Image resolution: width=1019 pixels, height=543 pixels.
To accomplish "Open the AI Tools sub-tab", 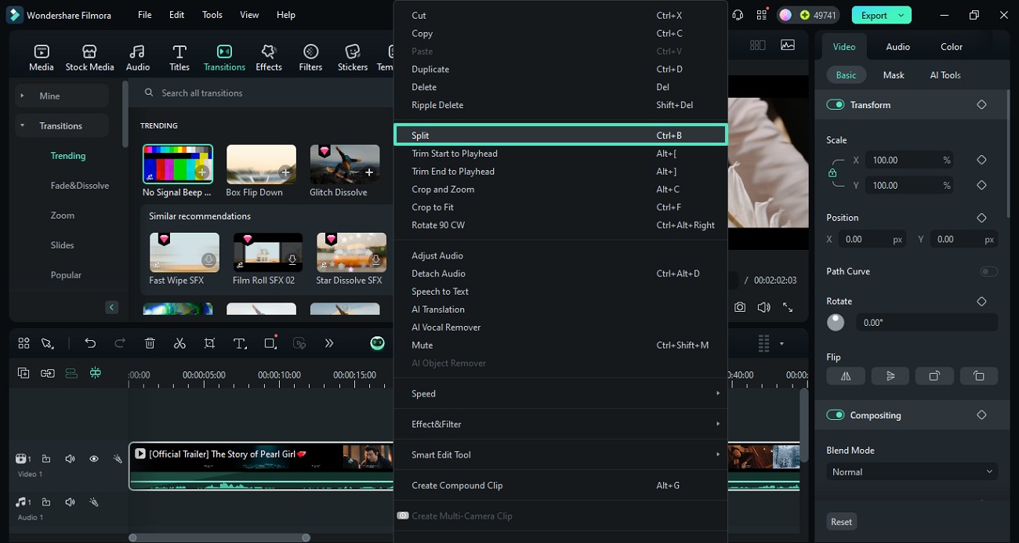I will (945, 75).
